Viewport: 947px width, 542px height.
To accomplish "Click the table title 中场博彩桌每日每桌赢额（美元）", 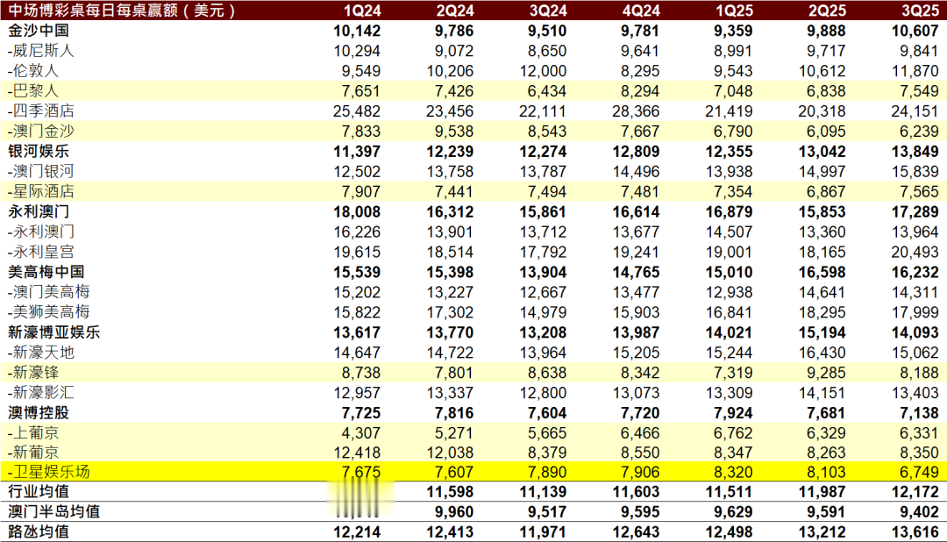I will tap(122, 11).
